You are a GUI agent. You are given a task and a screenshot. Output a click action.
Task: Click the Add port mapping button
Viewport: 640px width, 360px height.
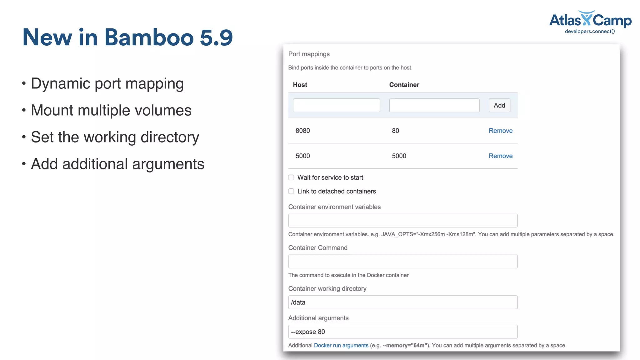click(x=499, y=105)
